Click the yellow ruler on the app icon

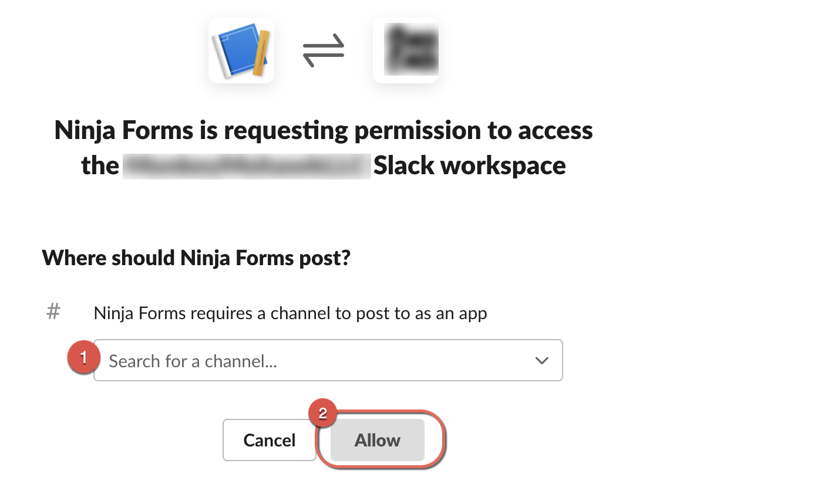(261, 54)
